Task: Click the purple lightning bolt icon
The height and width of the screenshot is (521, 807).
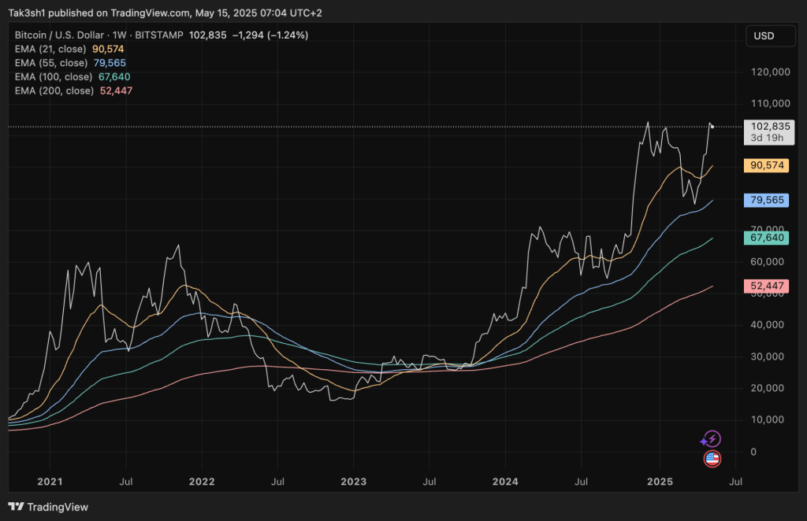Action: (711, 439)
